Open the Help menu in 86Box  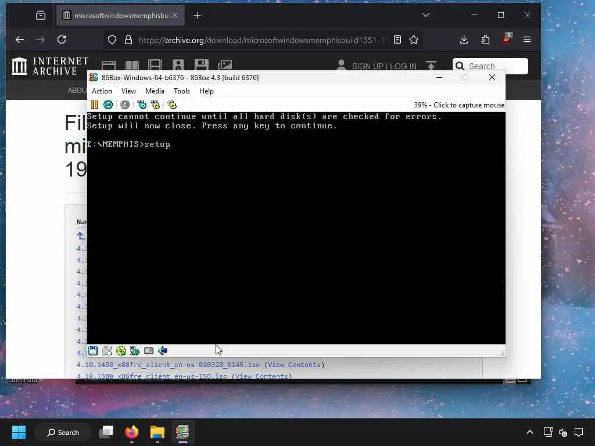coord(206,91)
